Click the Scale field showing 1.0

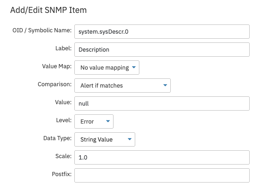(x=162, y=158)
